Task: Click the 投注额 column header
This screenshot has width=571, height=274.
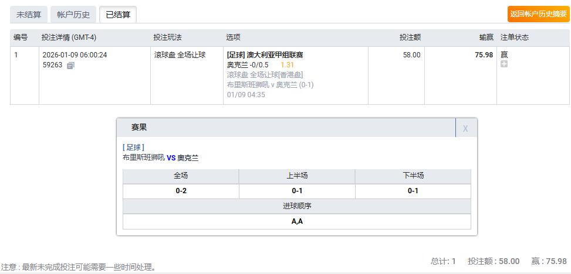Action: 410,37
